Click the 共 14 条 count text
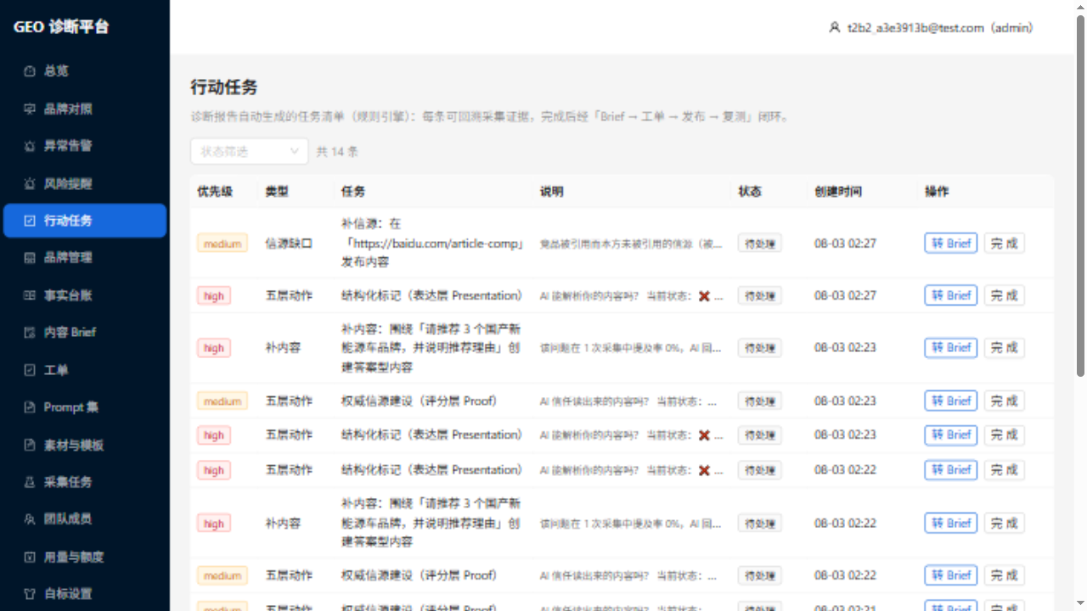The image size is (1087, 611). pyautogui.click(x=337, y=152)
